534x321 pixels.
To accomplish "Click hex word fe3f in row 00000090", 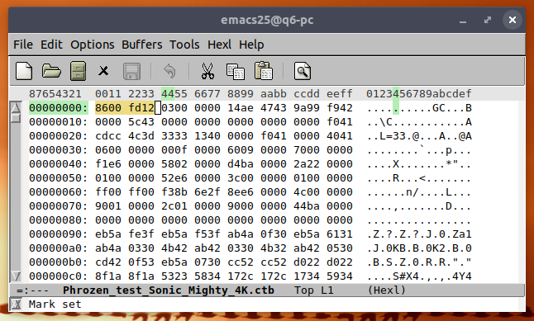I will 141,234.
